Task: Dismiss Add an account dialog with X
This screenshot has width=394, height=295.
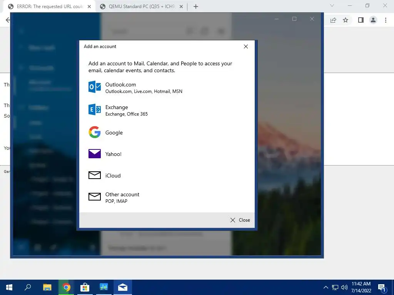Action: (246, 46)
